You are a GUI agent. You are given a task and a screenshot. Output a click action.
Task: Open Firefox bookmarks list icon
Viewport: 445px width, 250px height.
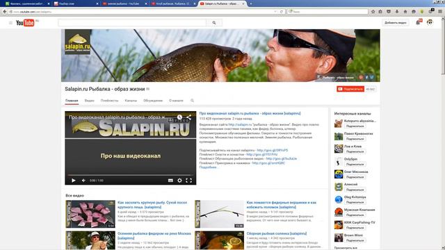pos(380,12)
